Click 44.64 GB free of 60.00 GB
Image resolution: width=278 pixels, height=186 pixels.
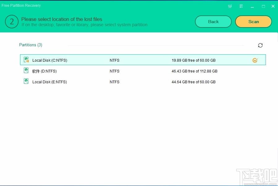[194, 82]
